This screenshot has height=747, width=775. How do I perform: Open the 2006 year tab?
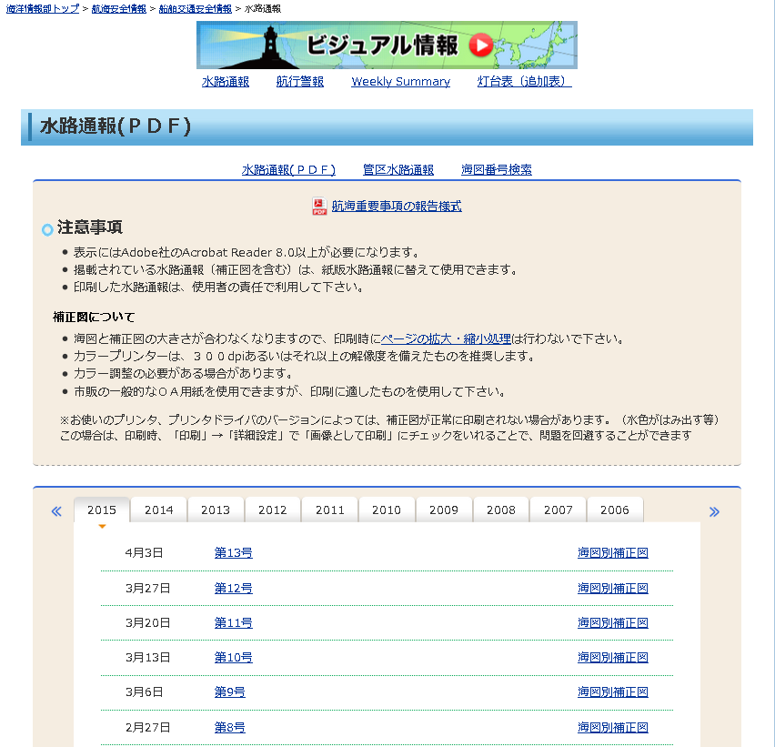[615, 510]
